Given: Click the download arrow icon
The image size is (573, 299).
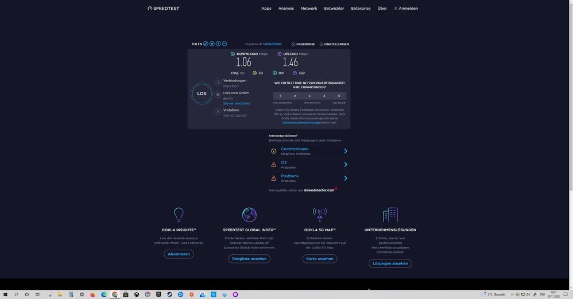Looking at the screenshot, I should click(x=233, y=54).
